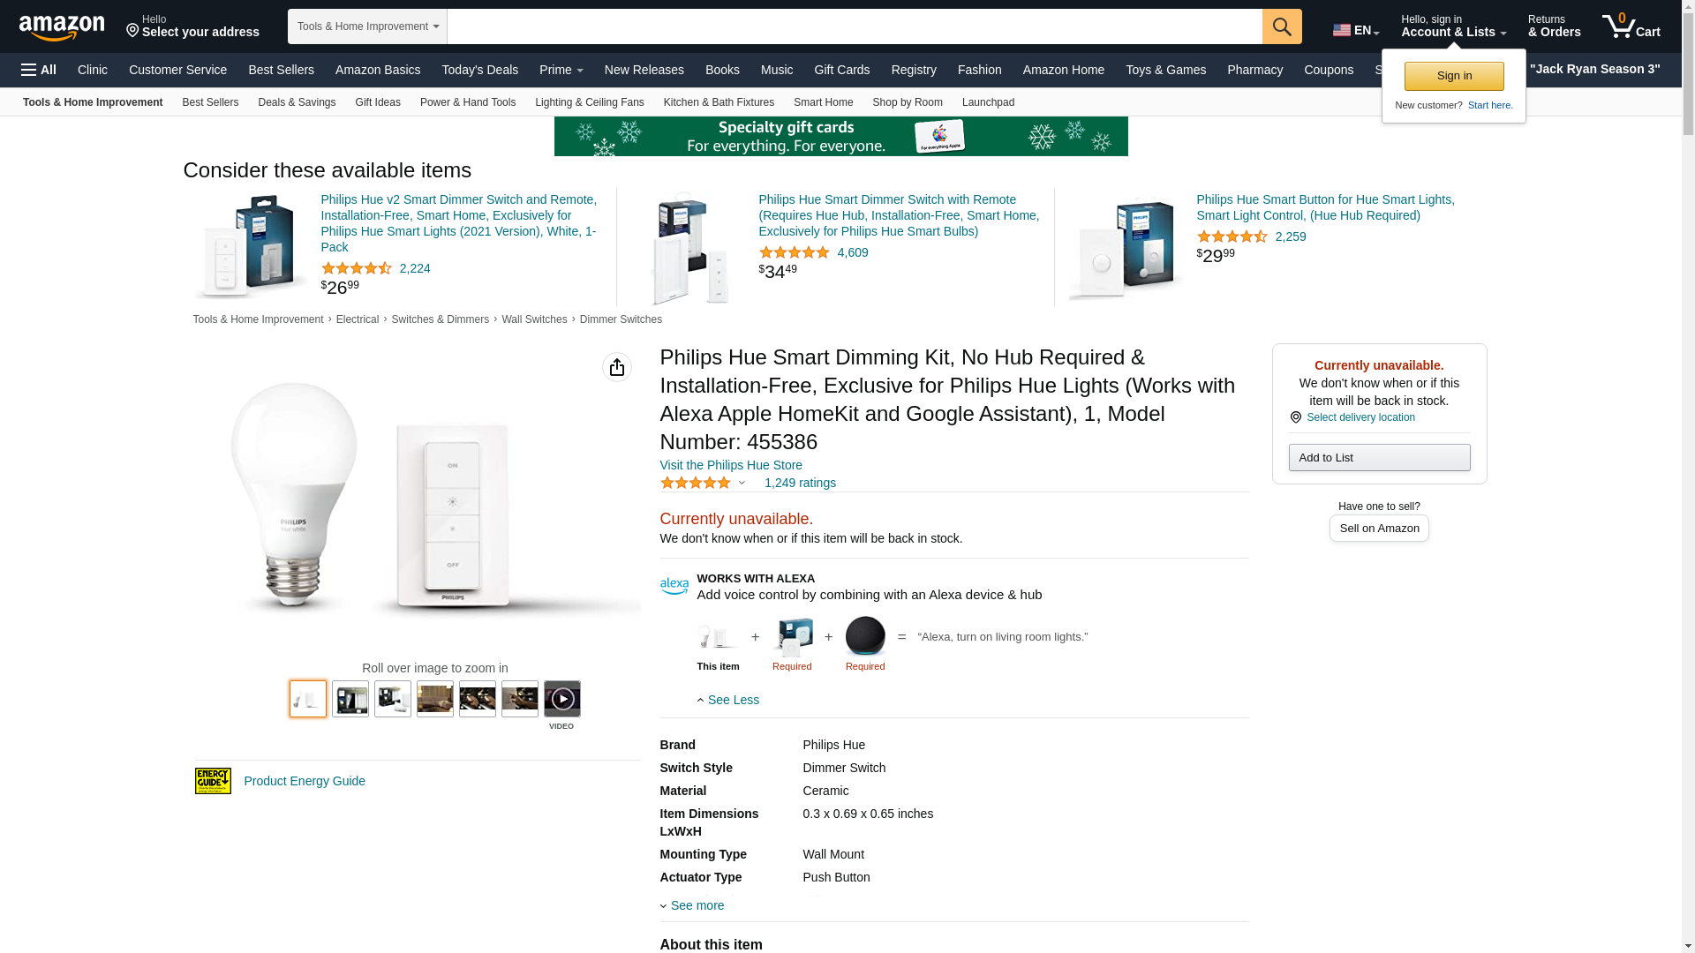Click the Energy Guide label icon

click(x=213, y=781)
